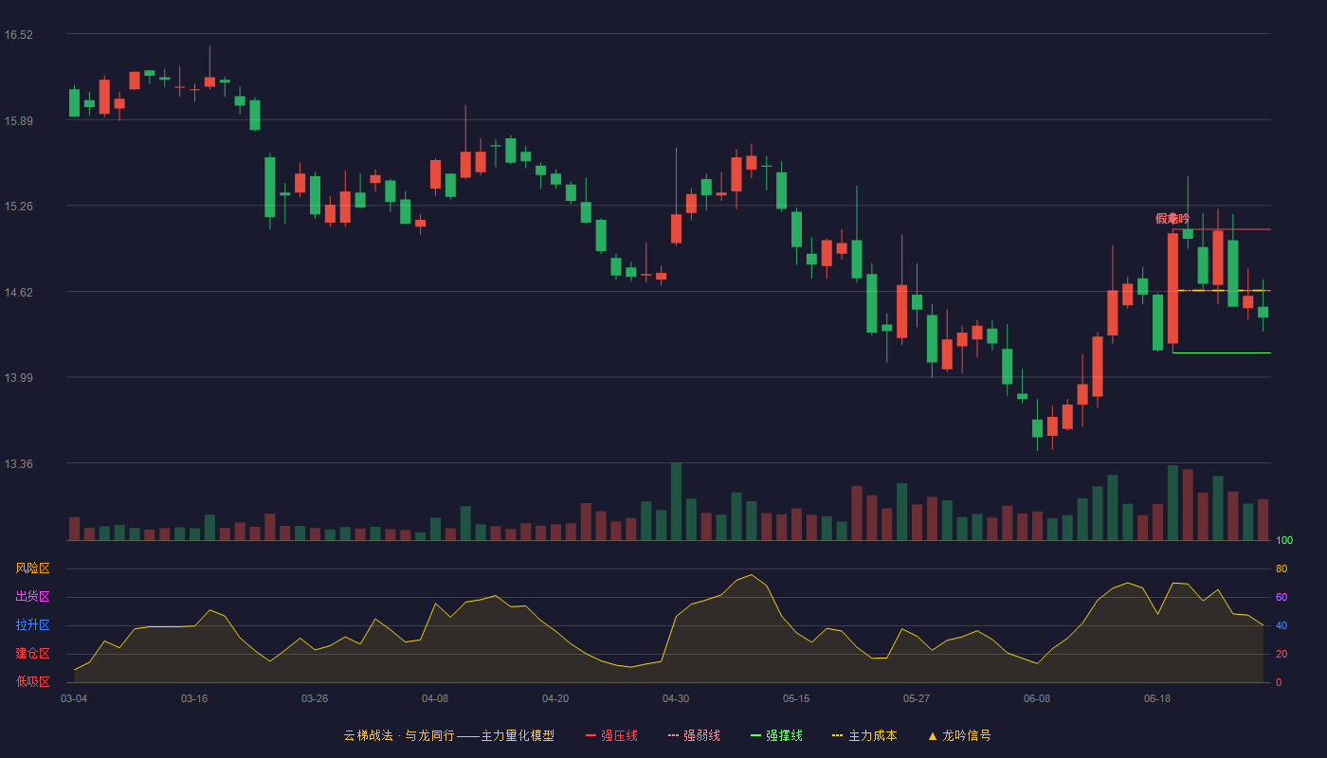Click the 06-18 date axis label
The width and height of the screenshot is (1327, 758).
point(1157,698)
